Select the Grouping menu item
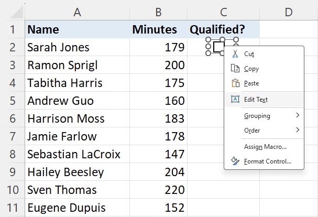Screen dimensions: 318x217 [257, 116]
